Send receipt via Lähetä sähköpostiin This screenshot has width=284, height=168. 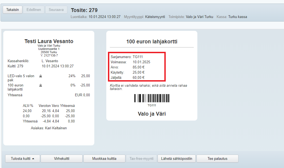[176, 158]
